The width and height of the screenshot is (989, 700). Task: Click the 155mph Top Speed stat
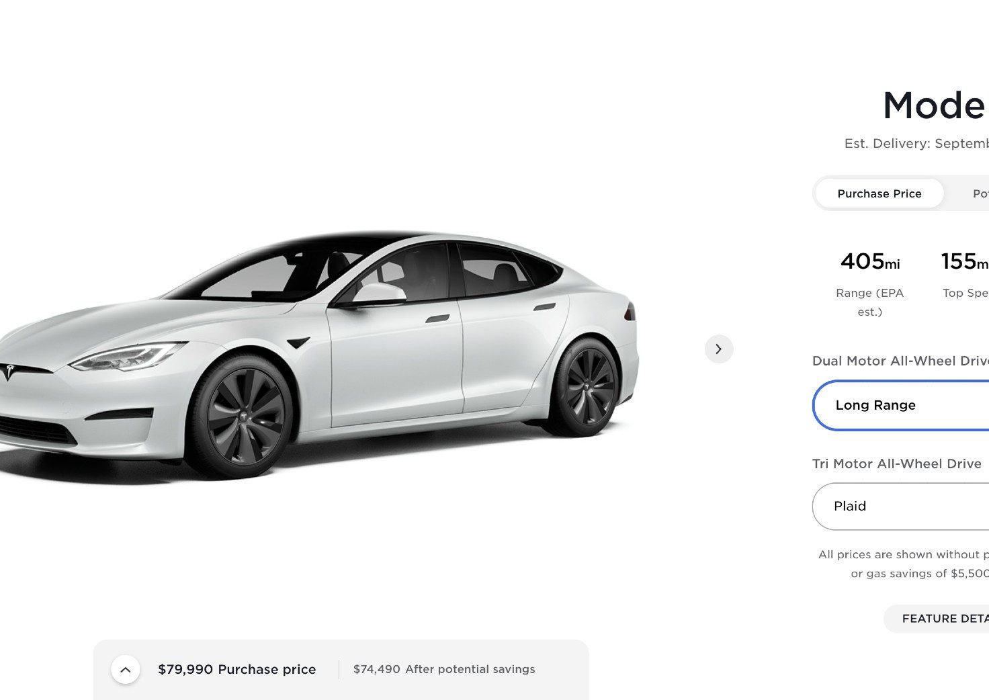click(x=965, y=274)
